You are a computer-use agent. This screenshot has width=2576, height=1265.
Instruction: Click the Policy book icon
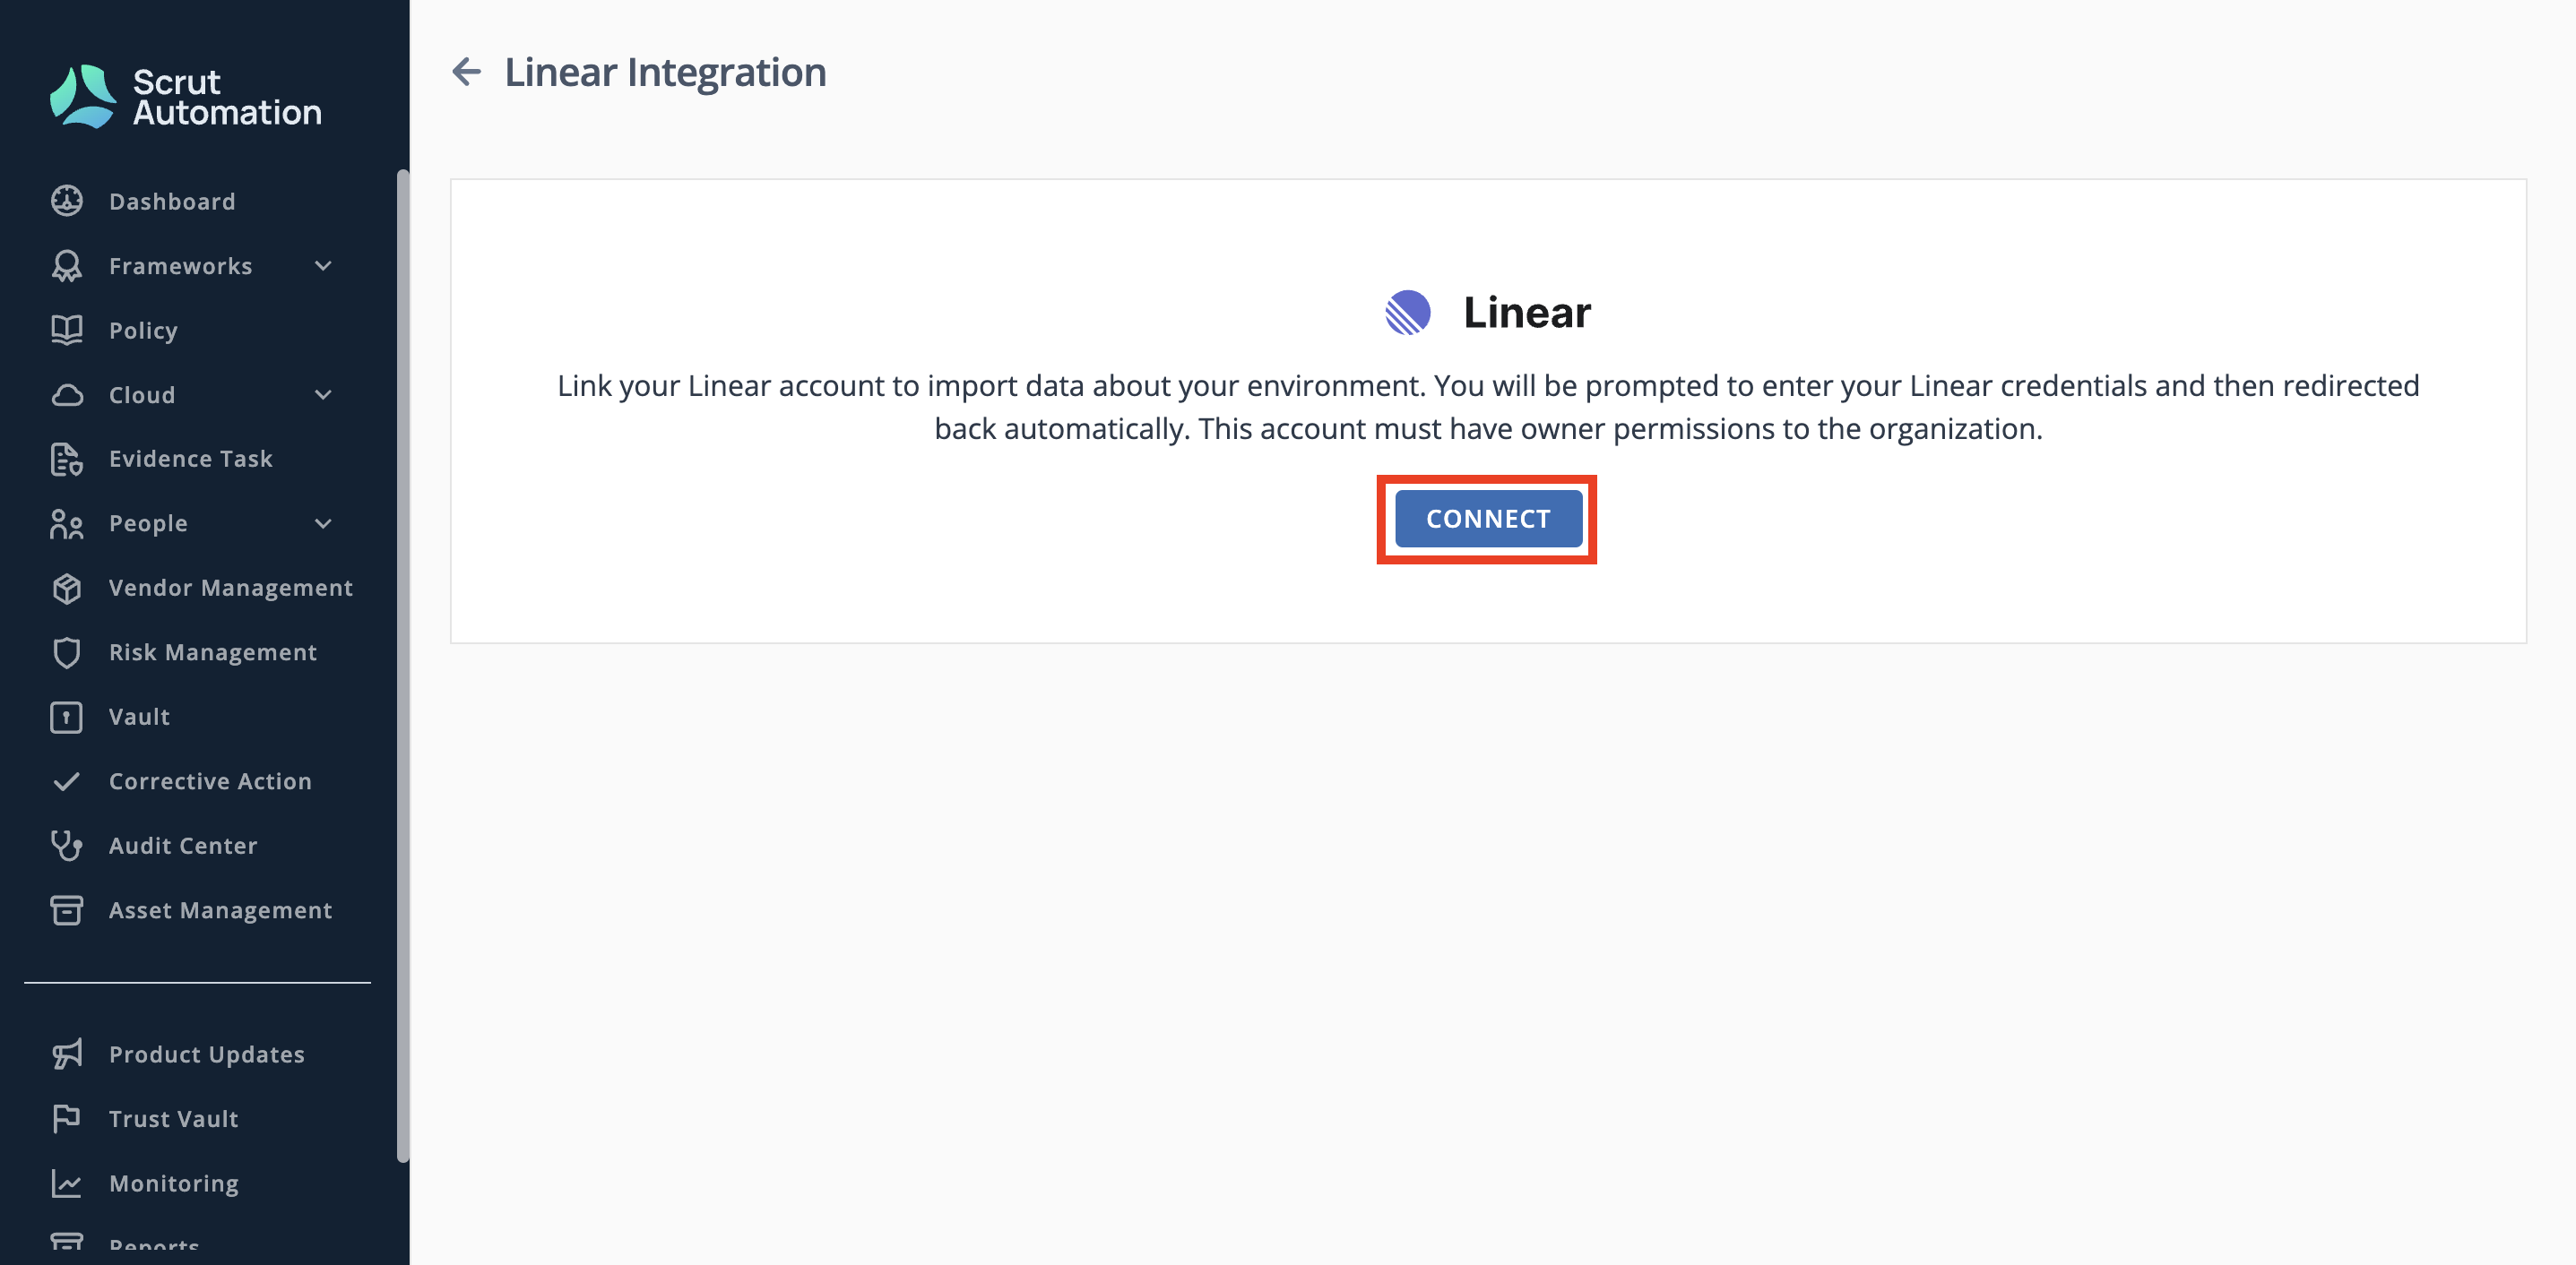(x=67, y=330)
